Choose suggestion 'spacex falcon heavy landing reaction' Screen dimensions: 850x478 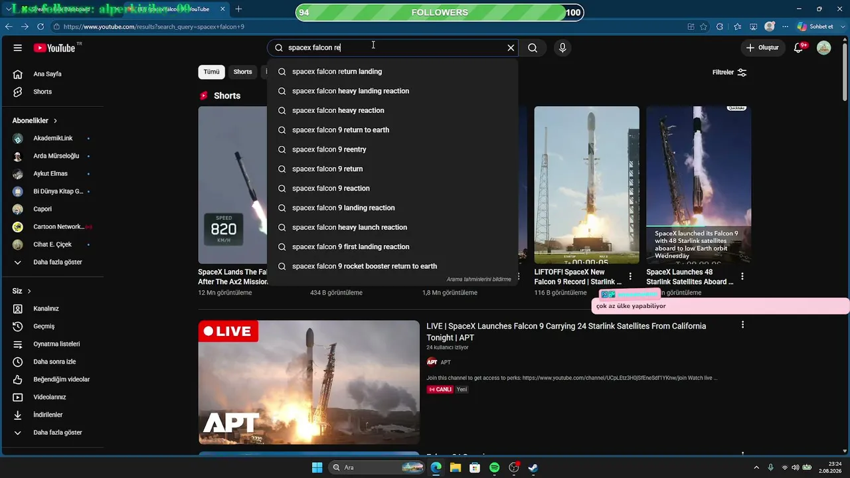(x=392, y=91)
